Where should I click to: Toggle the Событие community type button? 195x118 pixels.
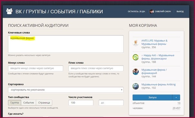(29, 103)
